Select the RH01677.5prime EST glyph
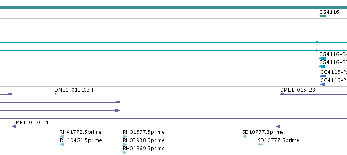The image size is (347, 155). [125, 136]
